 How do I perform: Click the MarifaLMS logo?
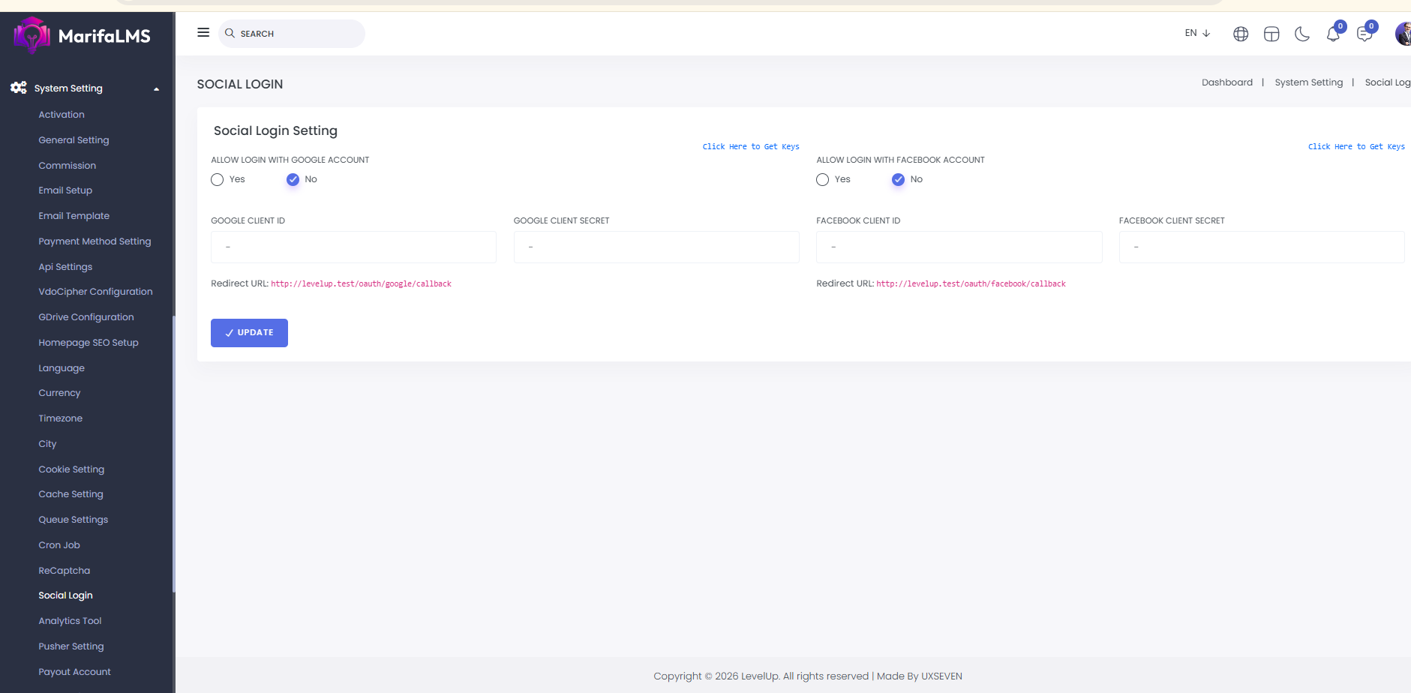[83, 35]
